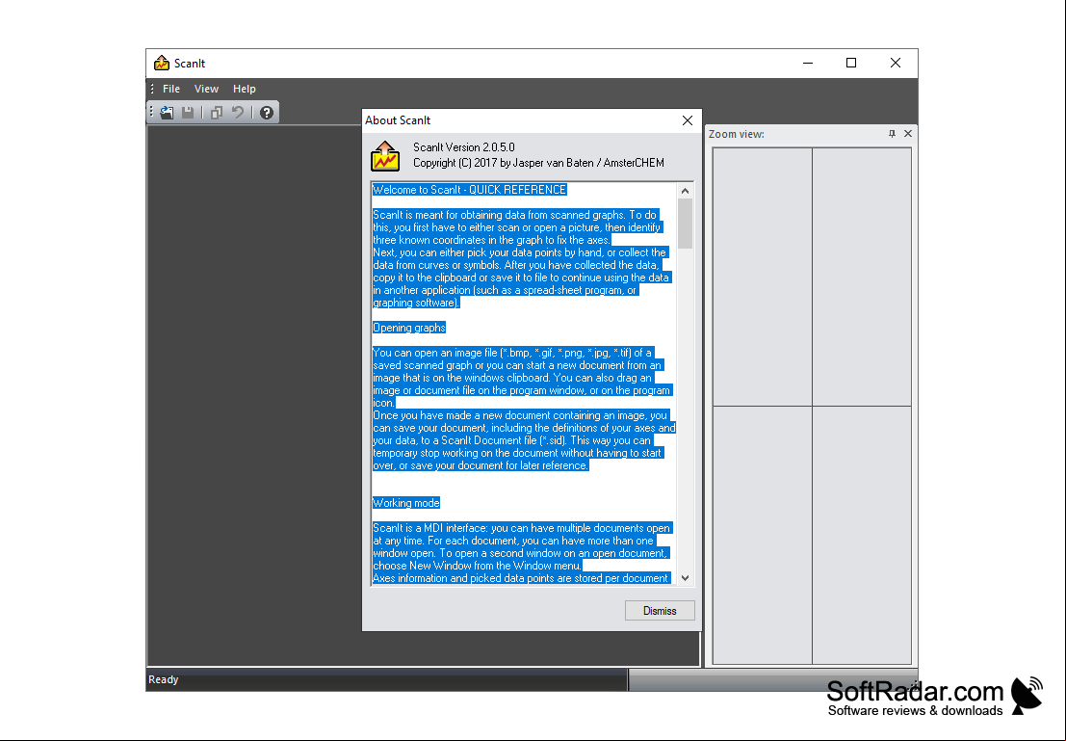Click the pin icon in Zoom view
This screenshot has height=741, width=1066.
coord(892,134)
